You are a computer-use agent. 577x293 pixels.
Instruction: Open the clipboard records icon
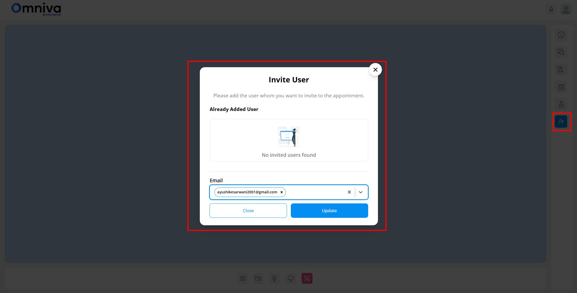pos(561,87)
